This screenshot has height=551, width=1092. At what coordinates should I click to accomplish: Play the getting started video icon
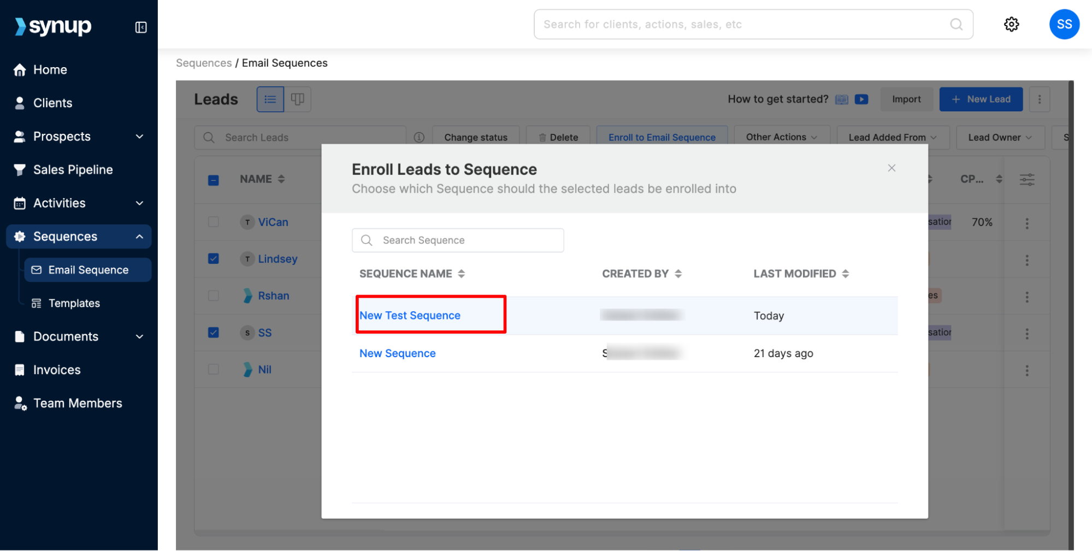click(x=861, y=99)
